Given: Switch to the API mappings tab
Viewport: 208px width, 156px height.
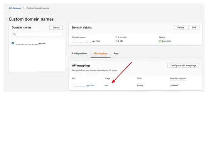Looking at the screenshot, I should click(101, 54).
